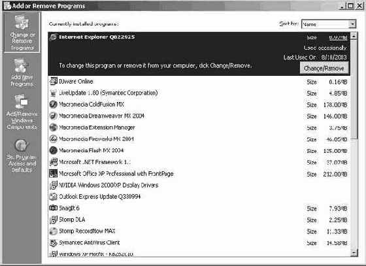Viewport: 366px width, 266px height.
Task: Open the Sort by Name dropdown
Action: 329,24
